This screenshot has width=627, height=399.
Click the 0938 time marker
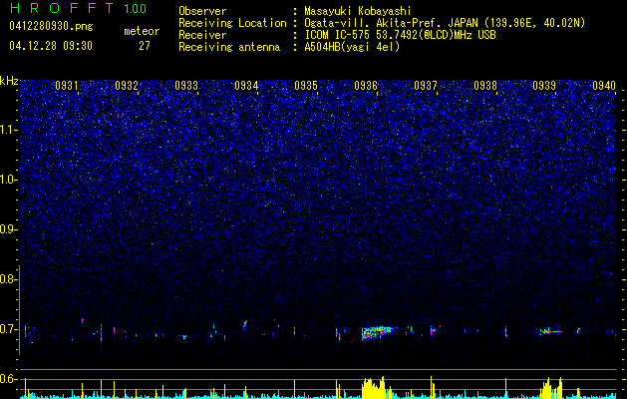[x=485, y=85]
